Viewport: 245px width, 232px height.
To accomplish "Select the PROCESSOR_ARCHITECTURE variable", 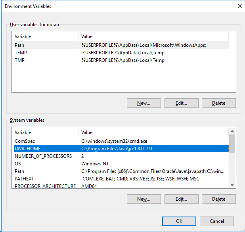I will (121, 186).
